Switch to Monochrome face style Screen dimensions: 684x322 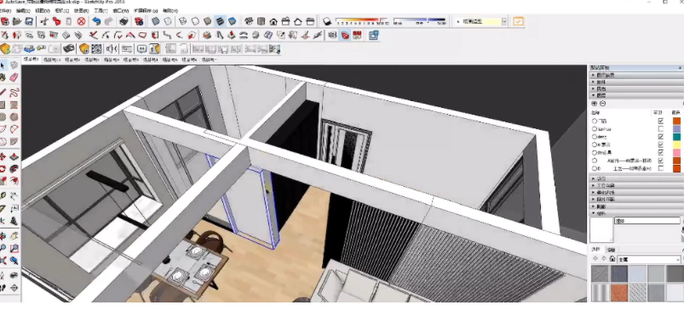point(233,21)
